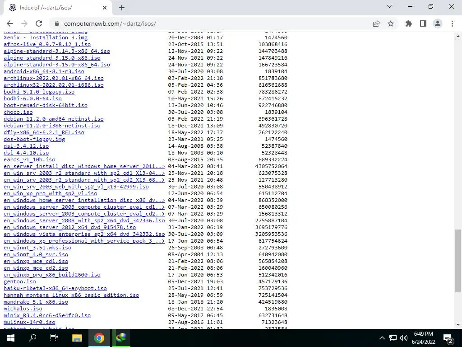Open the Extensions puzzle icon

(x=409, y=23)
